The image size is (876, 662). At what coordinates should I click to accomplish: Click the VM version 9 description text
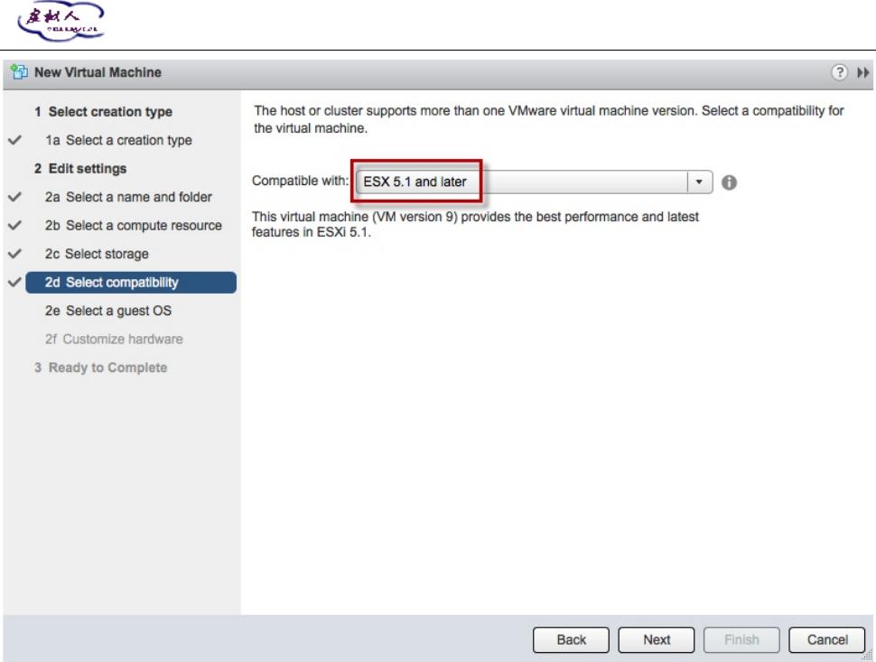(x=475, y=224)
